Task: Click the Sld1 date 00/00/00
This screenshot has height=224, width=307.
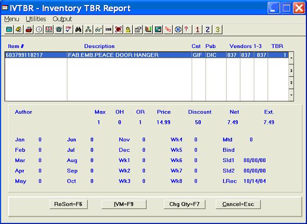Action: (255, 161)
